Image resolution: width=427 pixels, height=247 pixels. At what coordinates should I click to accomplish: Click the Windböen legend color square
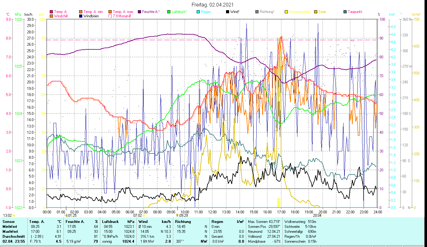81,16
